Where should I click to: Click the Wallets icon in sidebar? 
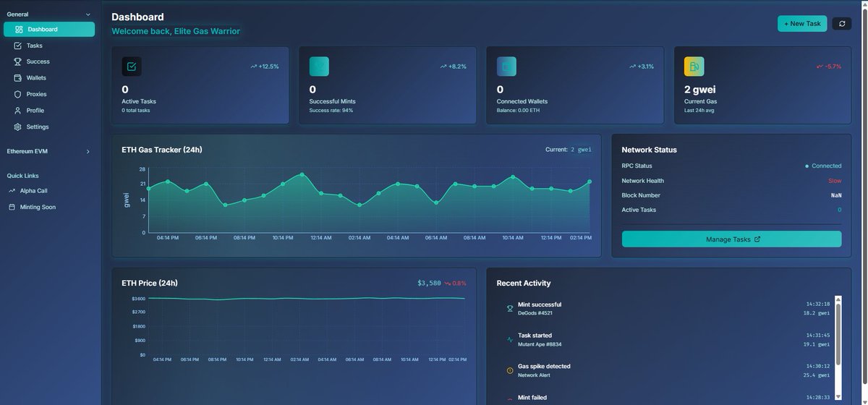[x=19, y=77]
